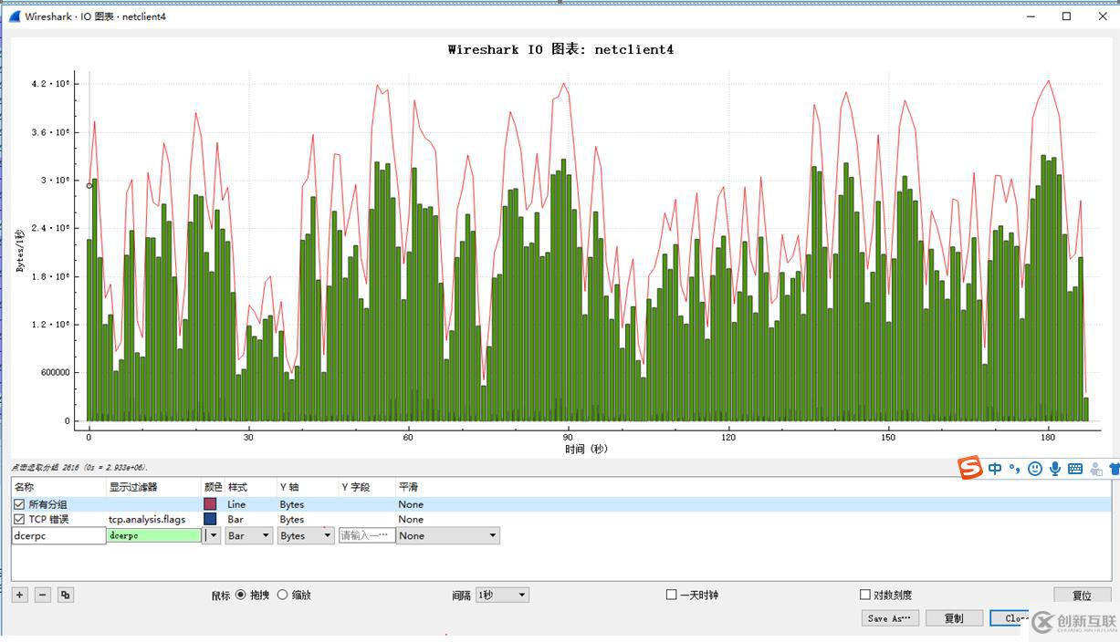The image size is (1120, 642).
Task: Open the Sogou emoji panel
Action: (x=1034, y=469)
